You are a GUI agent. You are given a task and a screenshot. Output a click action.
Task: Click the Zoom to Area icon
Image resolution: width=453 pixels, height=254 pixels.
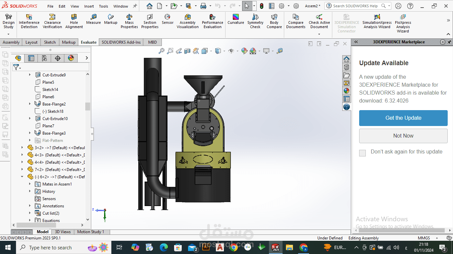pos(170,51)
